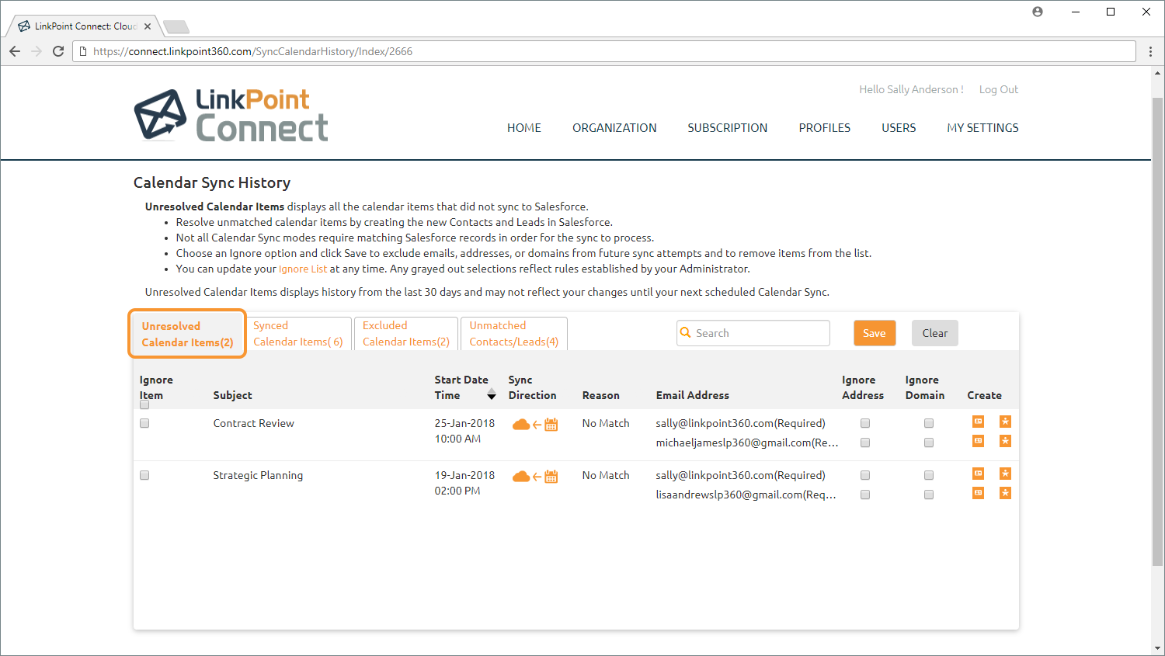The height and width of the screenshot is (656, 1165).
Task: Open a new browser tab
Action: coord(176,27)
